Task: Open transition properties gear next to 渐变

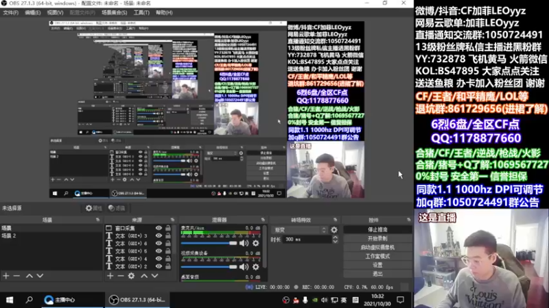Action: click(x=334, y=230)
